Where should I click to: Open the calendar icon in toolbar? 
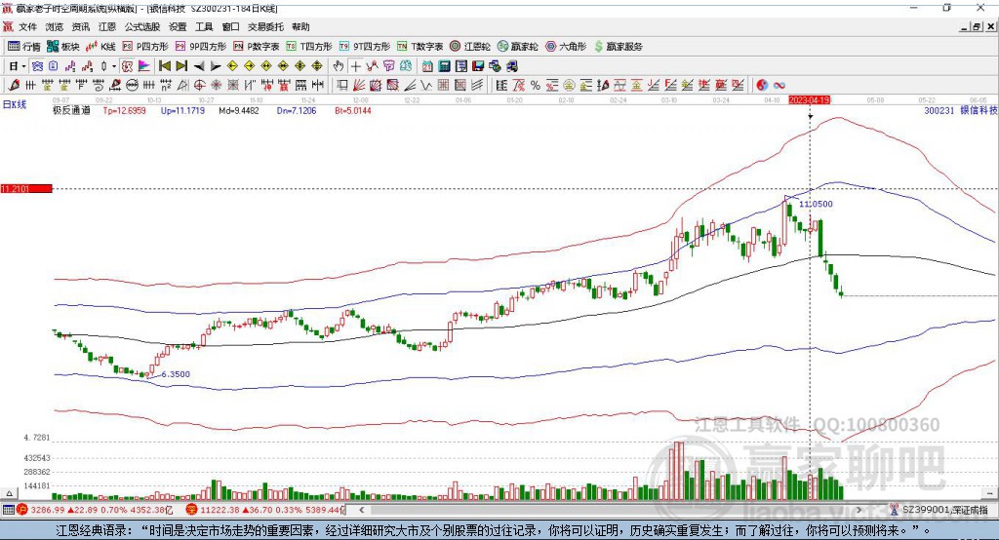coord(427,66)
